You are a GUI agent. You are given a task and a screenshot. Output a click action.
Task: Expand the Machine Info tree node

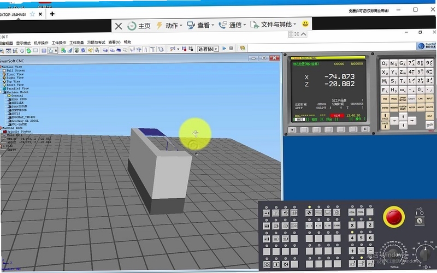pos(1,128)
